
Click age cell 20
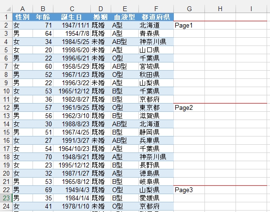click(43, 50)
